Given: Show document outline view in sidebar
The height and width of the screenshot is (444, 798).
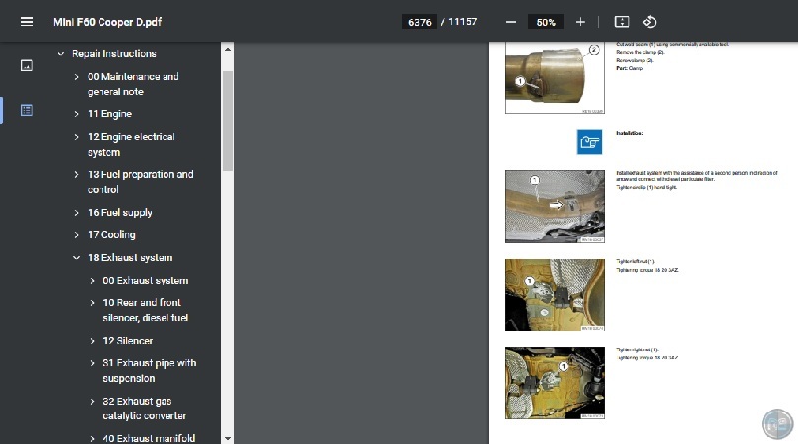Looking at the screenshot, I should click(27, 110).
